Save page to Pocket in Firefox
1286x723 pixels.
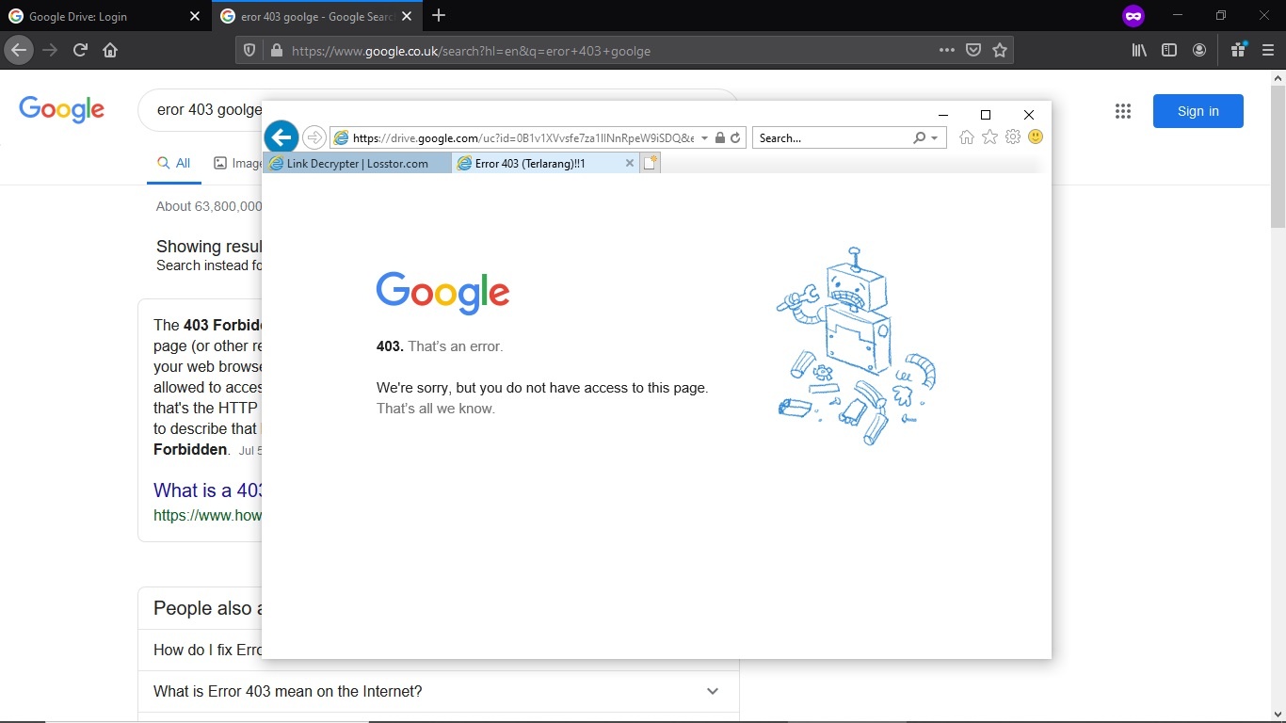click(973, 51)
